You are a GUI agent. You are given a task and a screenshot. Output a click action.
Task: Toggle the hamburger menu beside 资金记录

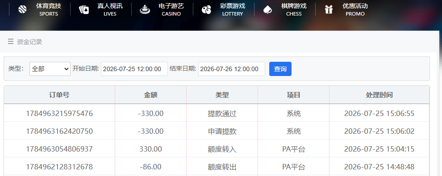click(x=11, y=42)
